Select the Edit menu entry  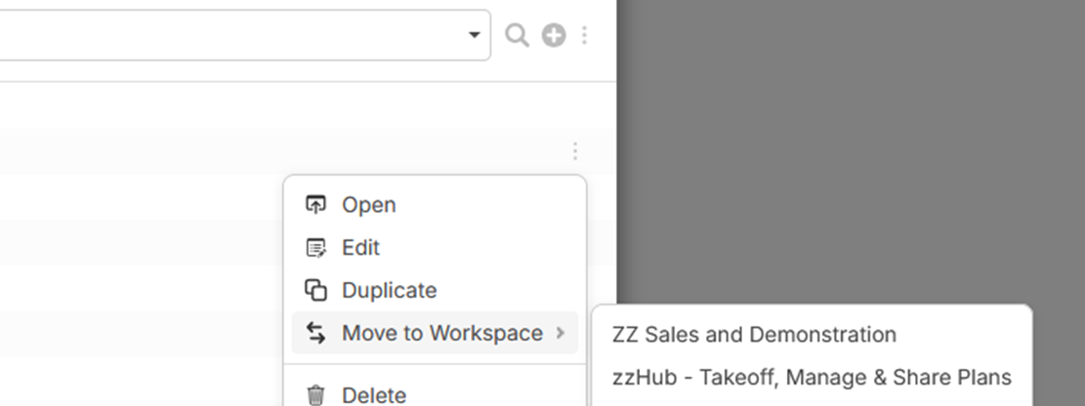click(361, 248)
